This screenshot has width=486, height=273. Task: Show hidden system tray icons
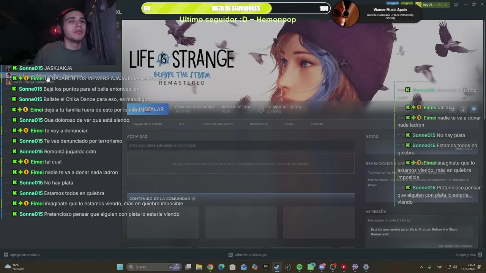tap(421, 267)
